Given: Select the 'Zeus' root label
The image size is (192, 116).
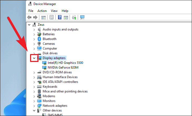Looking at the screenshot, I should 41,25.
